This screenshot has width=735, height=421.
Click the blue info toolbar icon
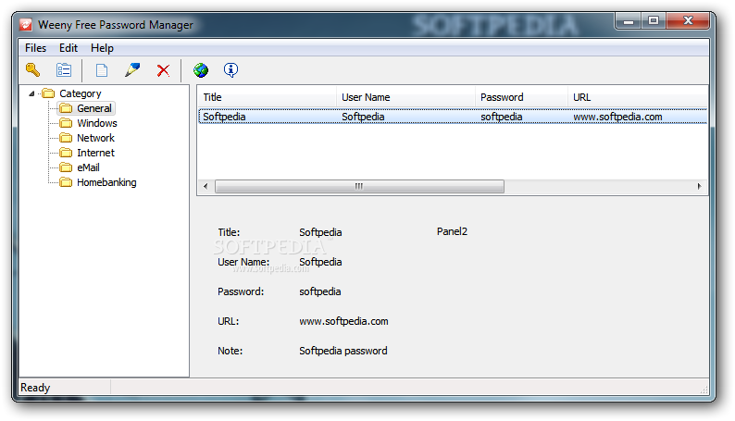[230, 69]
